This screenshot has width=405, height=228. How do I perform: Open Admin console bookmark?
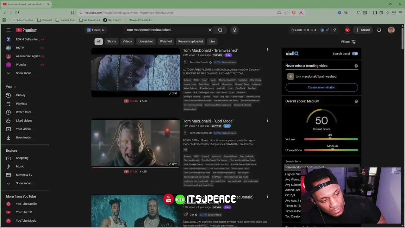click(22, 20)
